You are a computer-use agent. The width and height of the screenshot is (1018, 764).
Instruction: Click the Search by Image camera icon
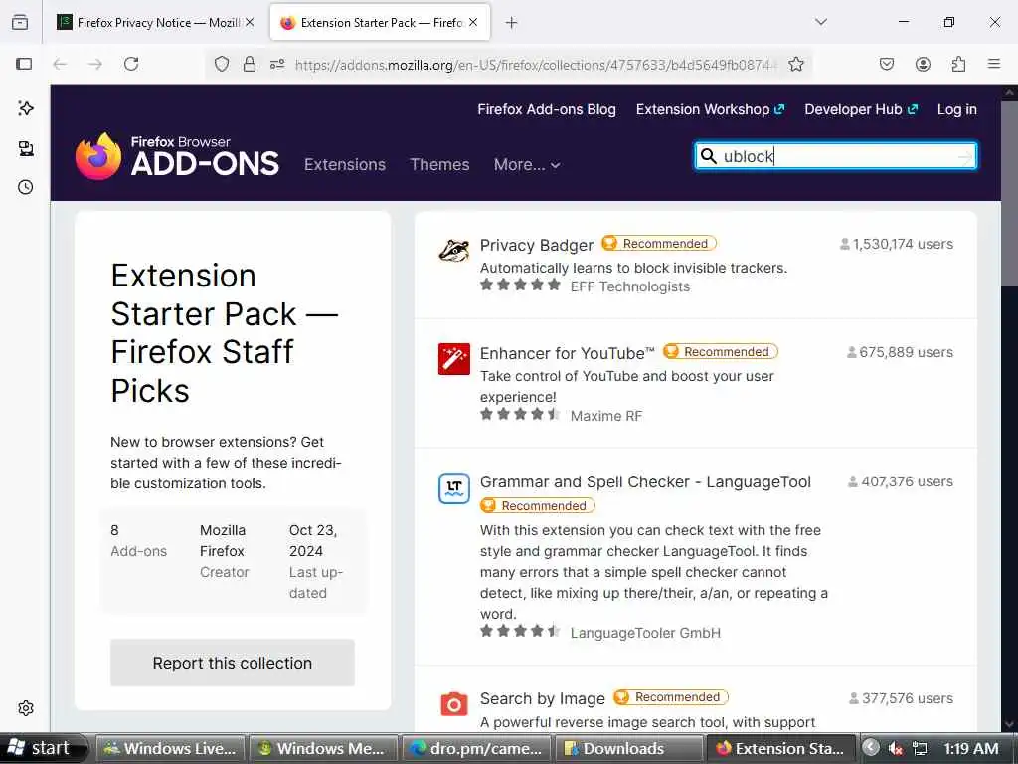pyautogui.click(x=453, y=705)
